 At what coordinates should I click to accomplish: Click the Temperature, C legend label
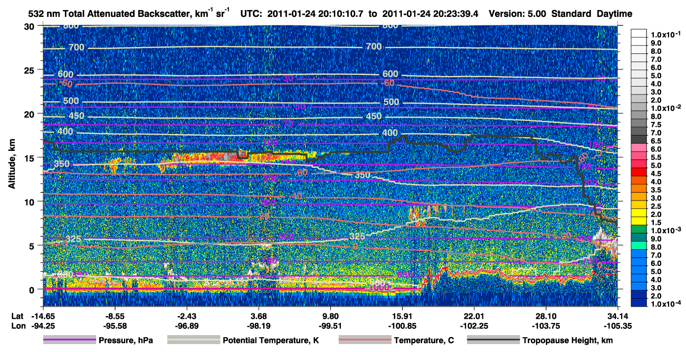pyautogui.click(x=424, y=340)
